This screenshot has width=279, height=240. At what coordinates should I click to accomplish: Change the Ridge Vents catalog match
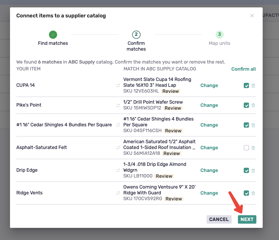(209, 193)
